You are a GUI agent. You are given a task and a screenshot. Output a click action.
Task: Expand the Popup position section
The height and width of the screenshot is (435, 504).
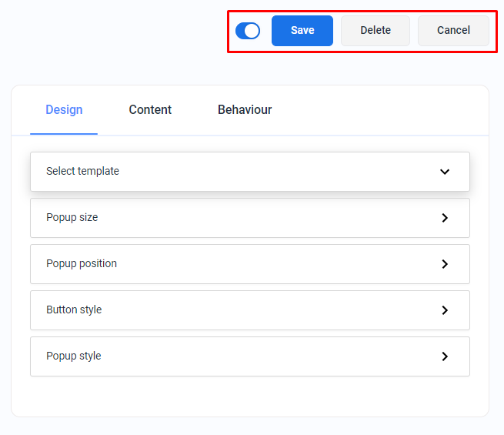click(x=249, y=264)
